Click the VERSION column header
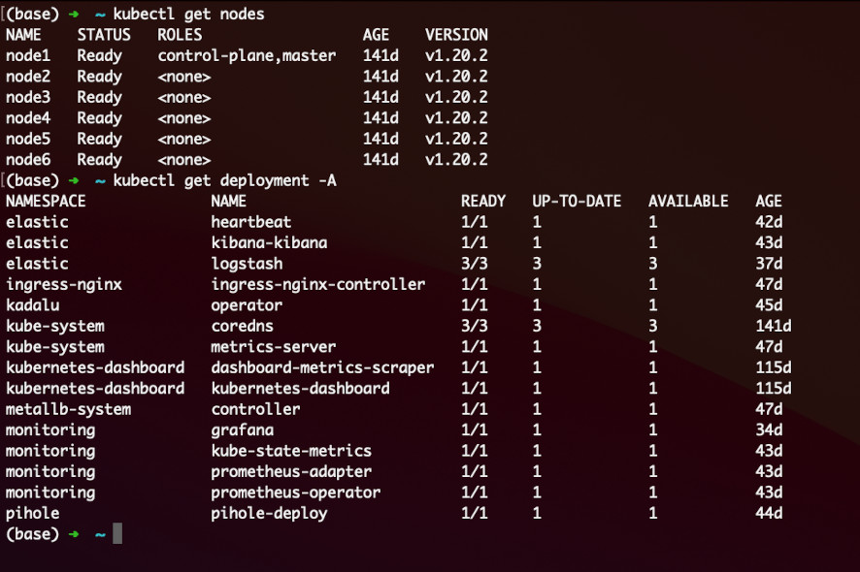Image resolution: width=860 pixels, height=572 pixels. [456, 35]
